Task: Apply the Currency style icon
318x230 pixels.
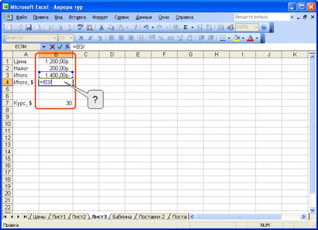Action: pos(152,38)
